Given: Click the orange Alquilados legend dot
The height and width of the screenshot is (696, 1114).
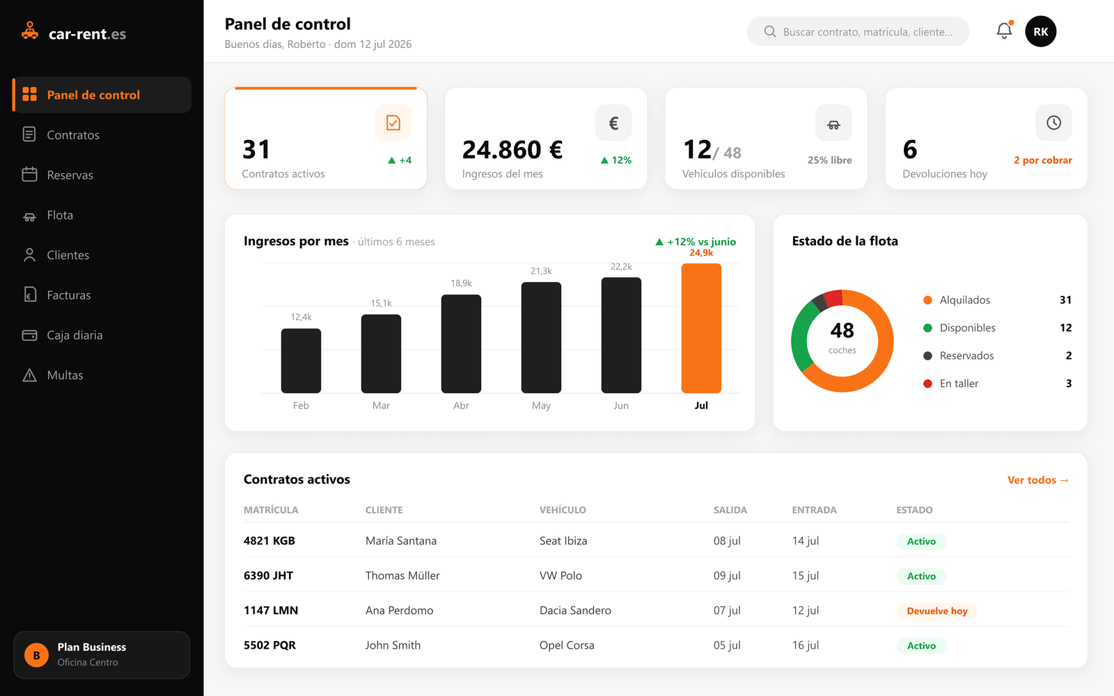Looking at the screenshot, I should pos(927,300).
